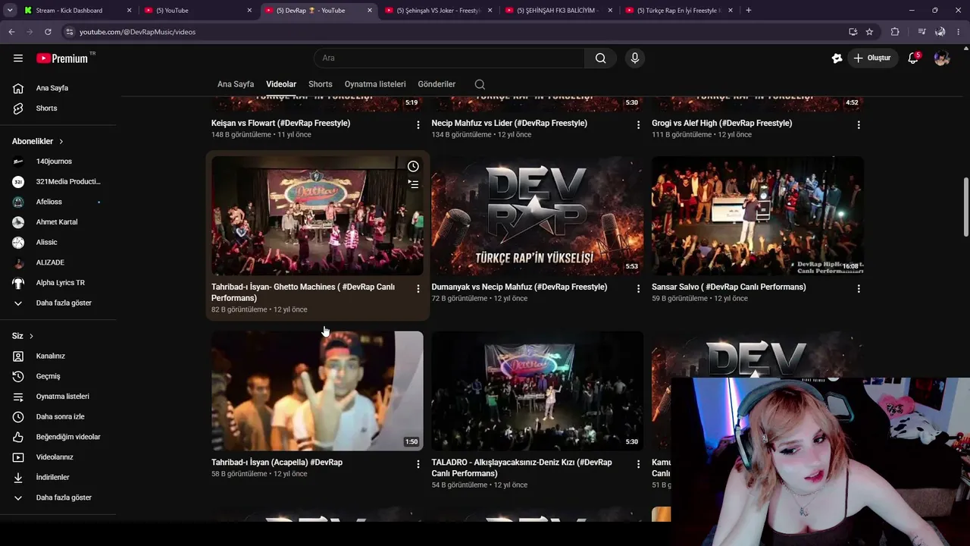Add Ghetto Machines video to the queue

point(413,184)
